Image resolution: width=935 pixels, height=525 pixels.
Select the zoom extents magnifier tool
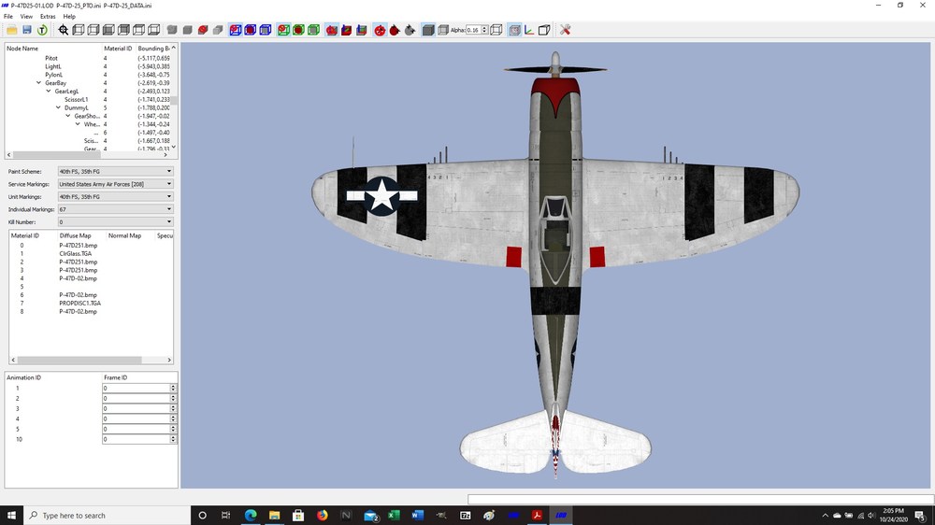point(64,30)
